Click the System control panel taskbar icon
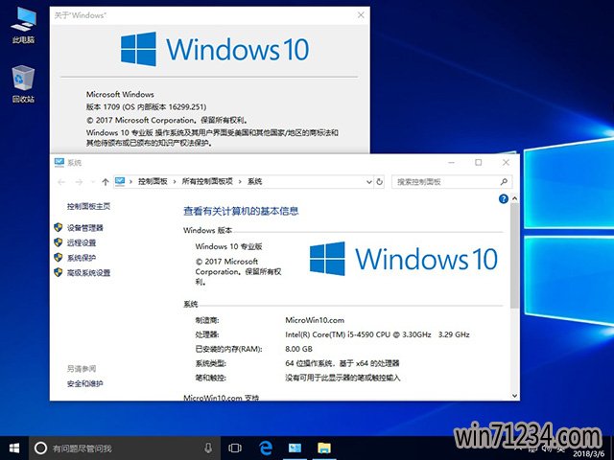 click(295, 448)
